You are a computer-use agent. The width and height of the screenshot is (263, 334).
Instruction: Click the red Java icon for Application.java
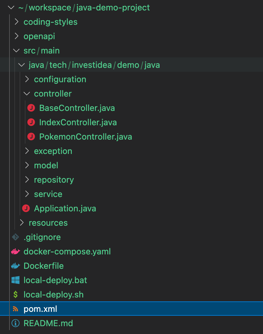pos(26,208)
